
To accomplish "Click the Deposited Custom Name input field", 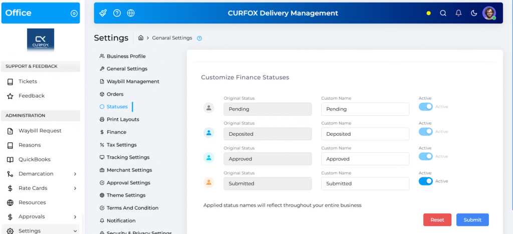I will click(x=365, y=134).
